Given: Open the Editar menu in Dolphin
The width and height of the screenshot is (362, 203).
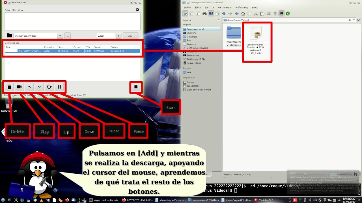Looking at the screenshot, I should tap(198, 8).
